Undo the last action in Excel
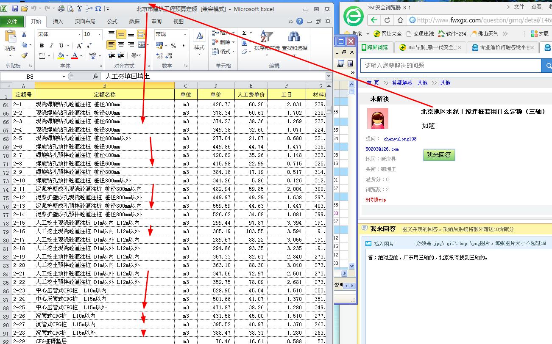Viewport: 552px width, 344px height. 34,8
